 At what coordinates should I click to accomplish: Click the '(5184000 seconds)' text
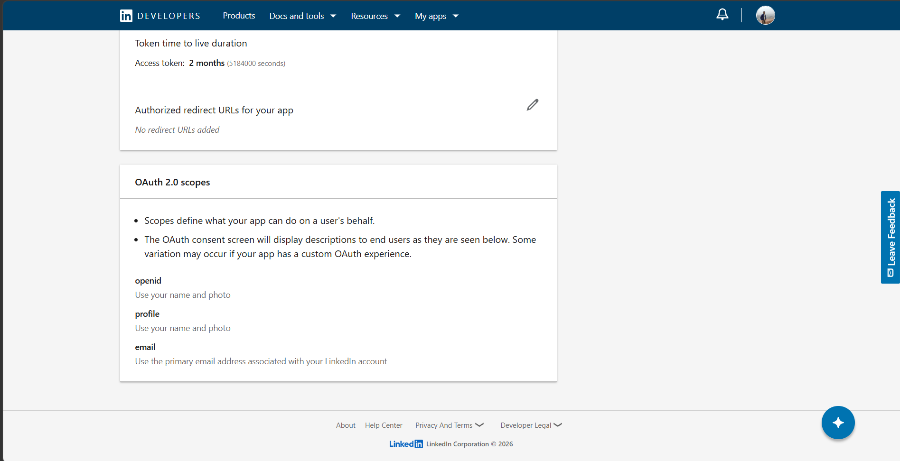point(256,64)
